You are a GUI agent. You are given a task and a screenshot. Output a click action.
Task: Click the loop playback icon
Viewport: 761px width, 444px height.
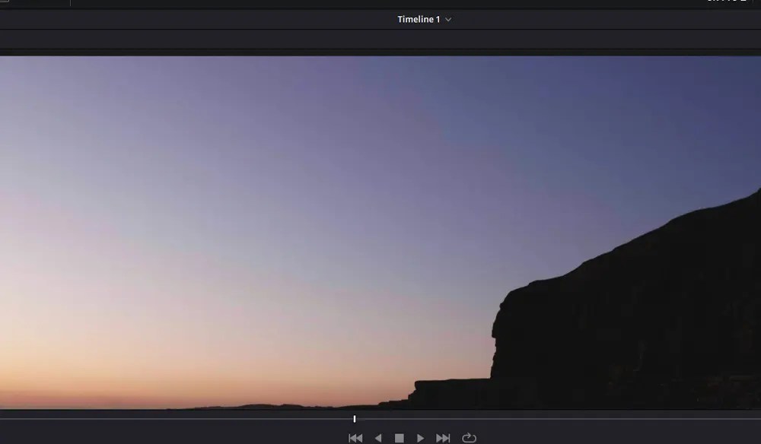[470, 437]
